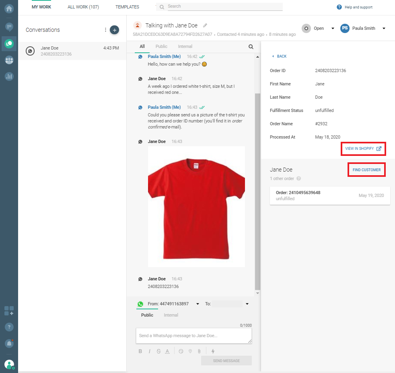Screen dimensions: 395x373
Task: Start a new conversation with the plus button
Action: coord(114,30)
